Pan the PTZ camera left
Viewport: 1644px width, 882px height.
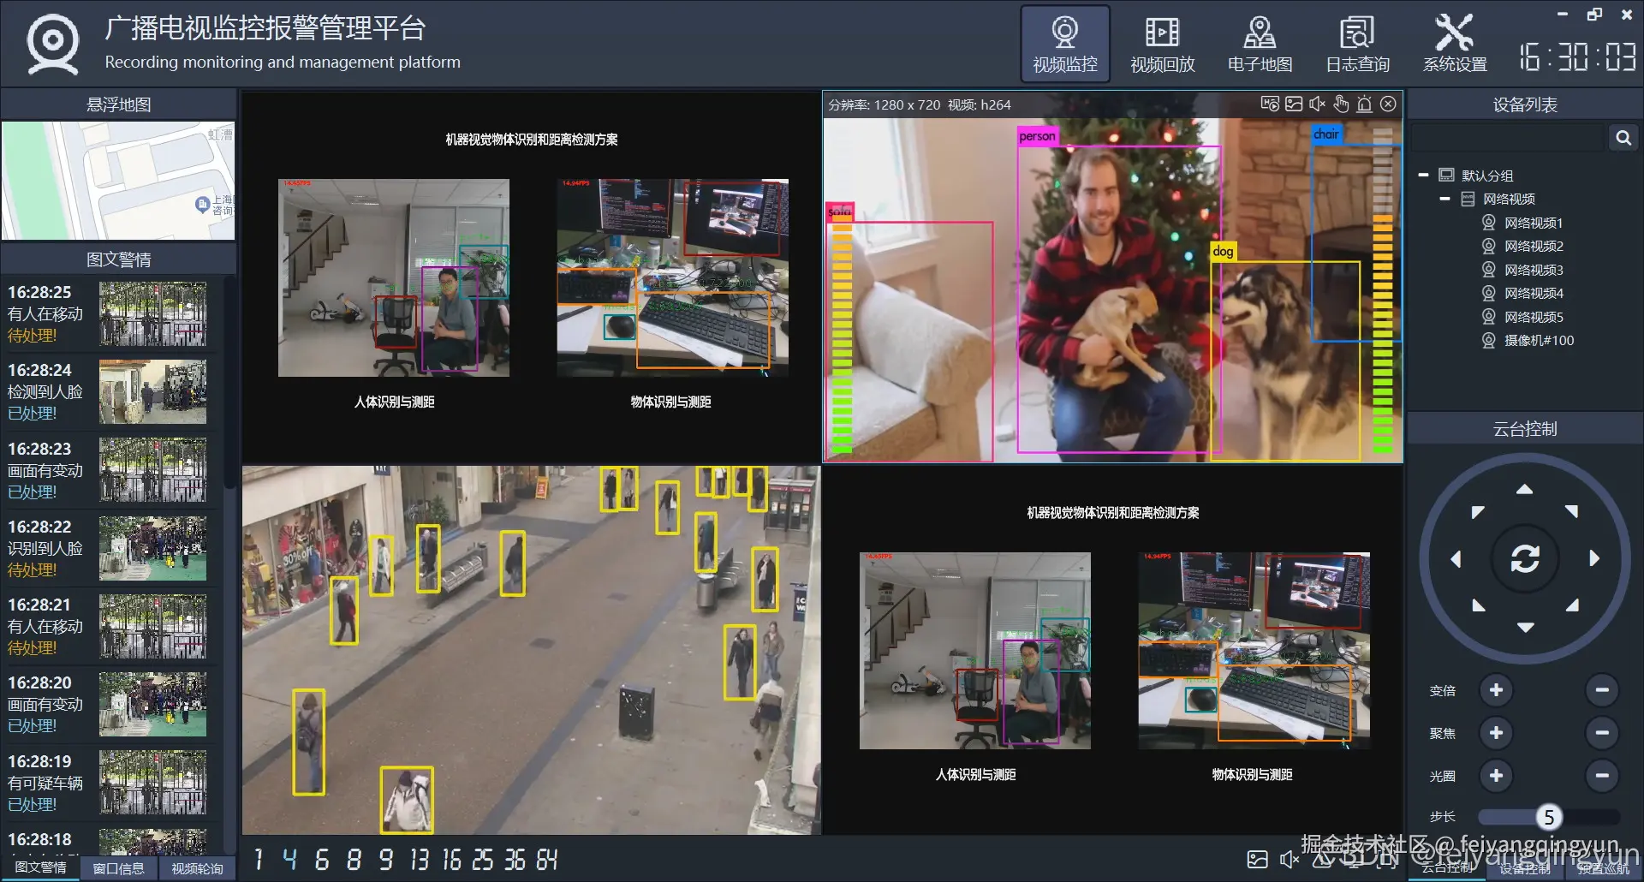[1456, 559]
